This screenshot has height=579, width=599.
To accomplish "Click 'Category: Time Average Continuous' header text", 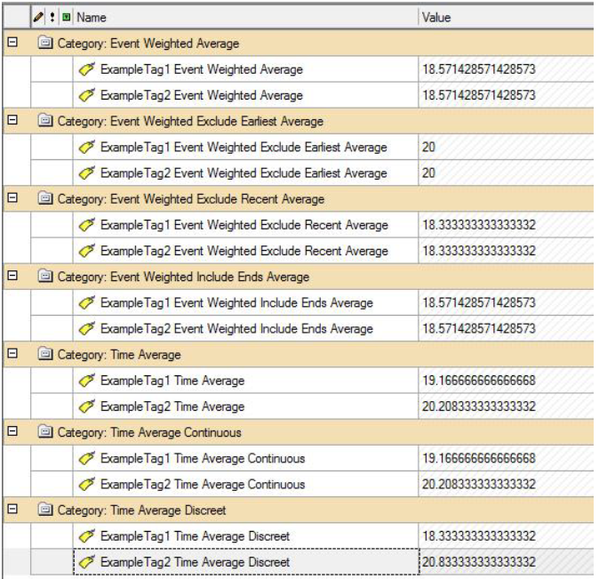I will 149,432.
